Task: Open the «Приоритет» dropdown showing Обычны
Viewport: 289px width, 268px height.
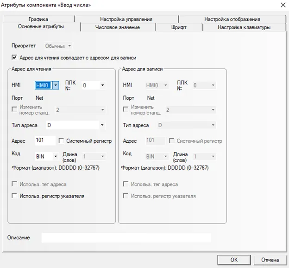Action: coord(69,46)
